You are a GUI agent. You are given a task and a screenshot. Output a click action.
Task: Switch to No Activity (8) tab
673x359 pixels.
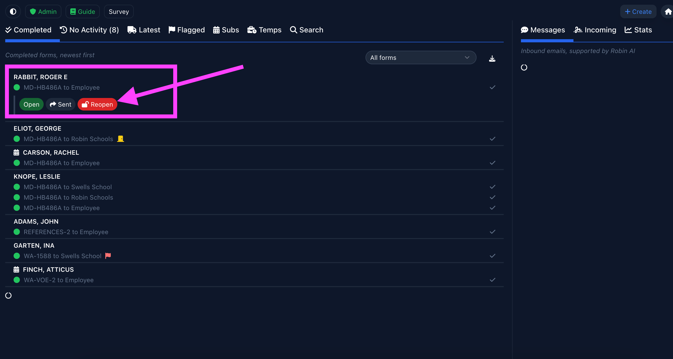(x=89, y=30)
